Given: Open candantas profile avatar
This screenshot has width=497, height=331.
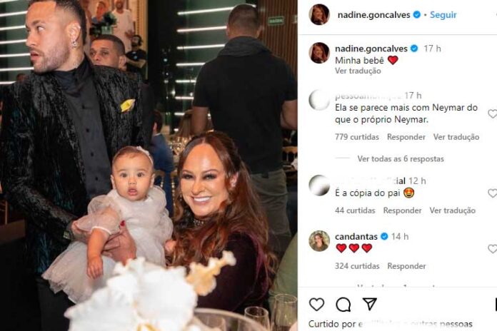Looking at the screenshot, I should 319,241.
